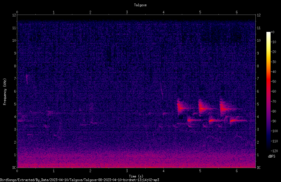Click the -120 label on color scale
The width and height of the screenshot is (281, 182).
pyautogui.click(x=274, y=151)
